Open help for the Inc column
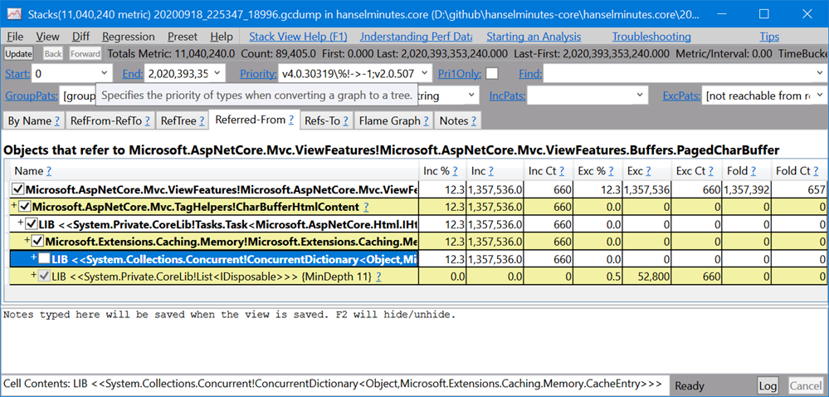The width and height of the screenshot is (829, 397). tap(490, 171)
